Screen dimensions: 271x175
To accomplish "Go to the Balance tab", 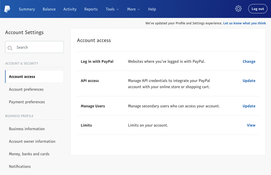I will point(49,9).
